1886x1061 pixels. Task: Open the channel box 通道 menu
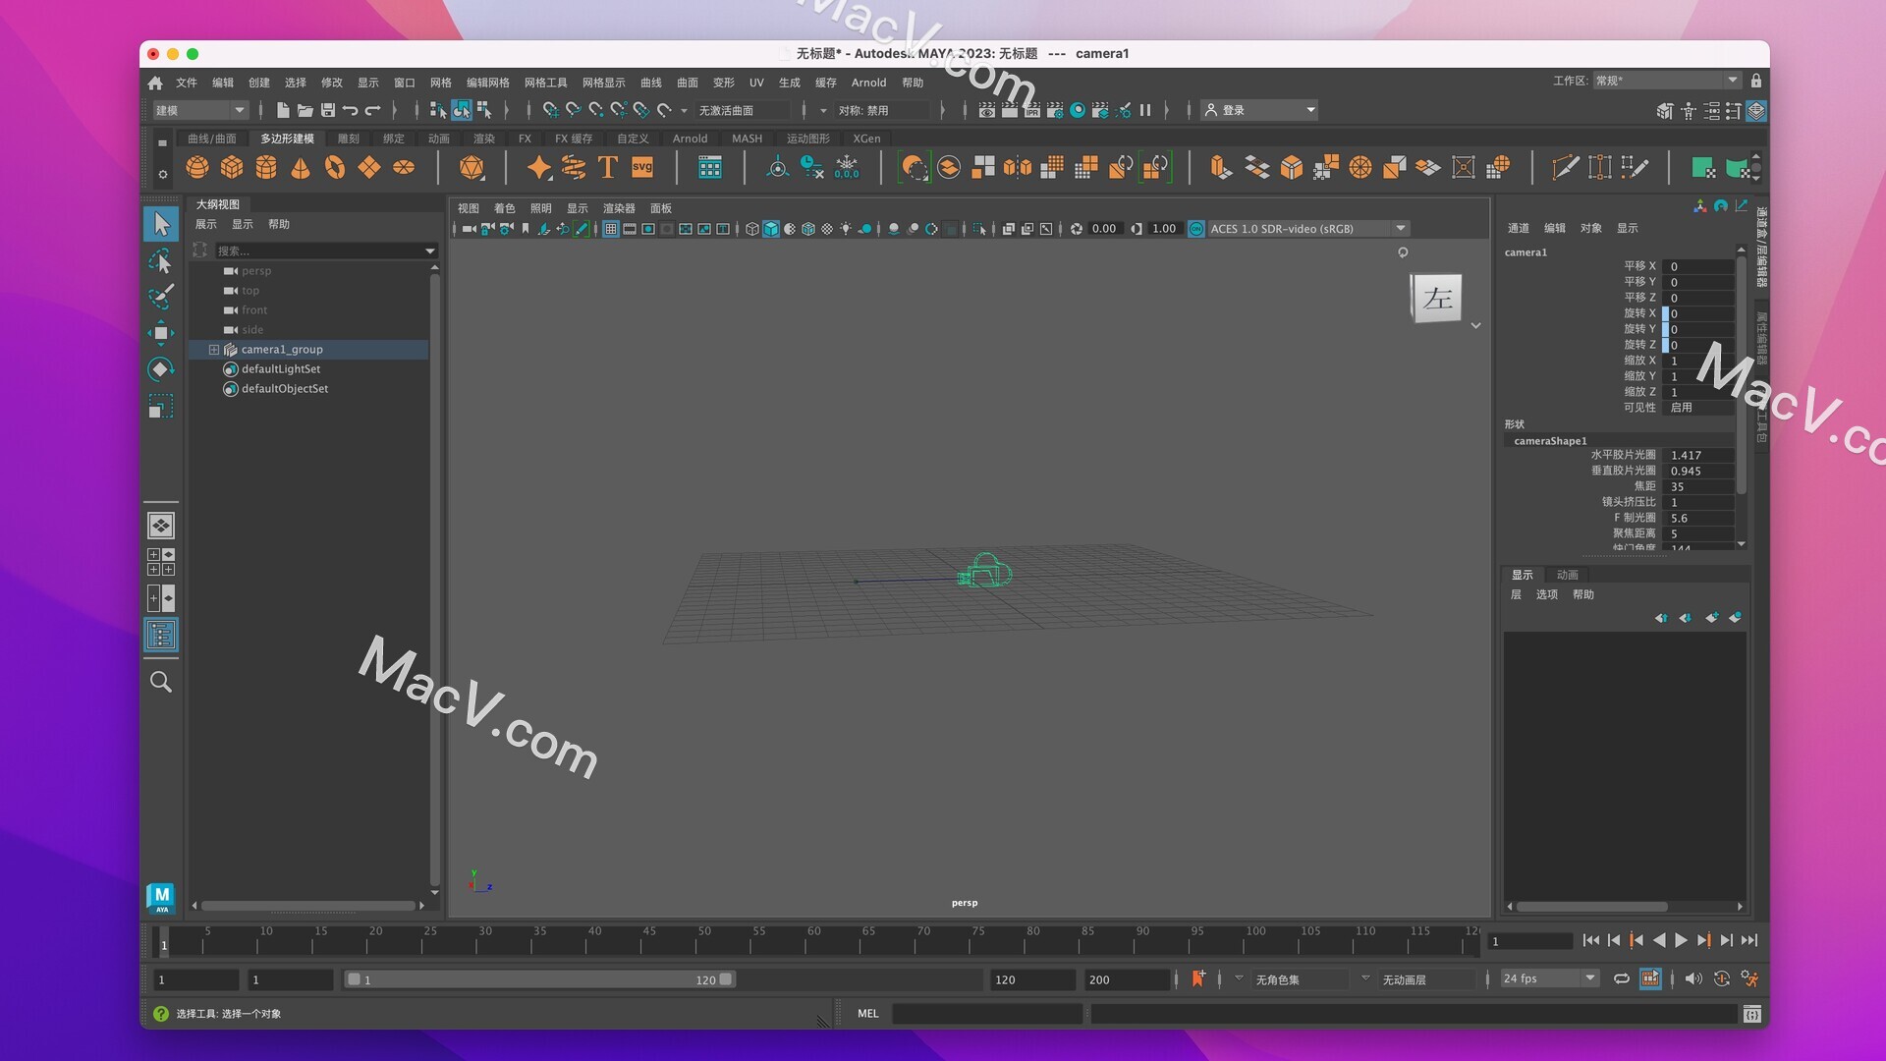pos(1519,228)
